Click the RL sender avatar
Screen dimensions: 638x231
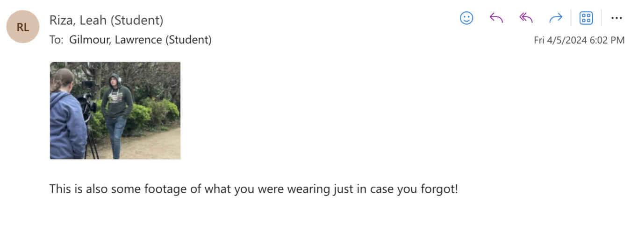[22, 27]
